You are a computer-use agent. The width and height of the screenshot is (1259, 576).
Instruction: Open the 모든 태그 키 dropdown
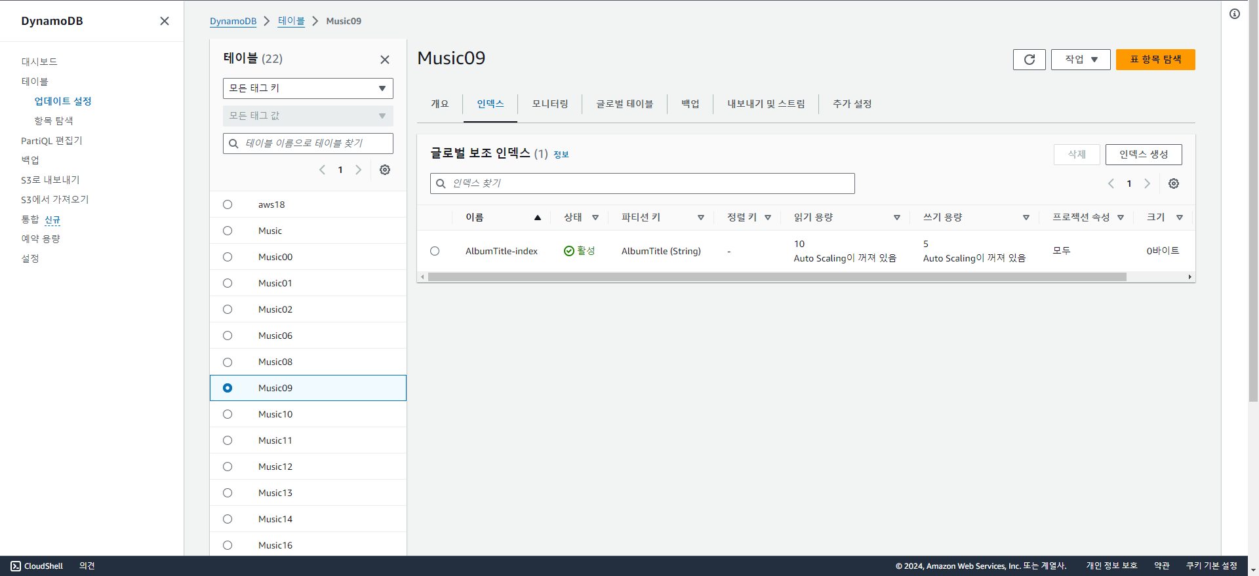tap(308, 88)
